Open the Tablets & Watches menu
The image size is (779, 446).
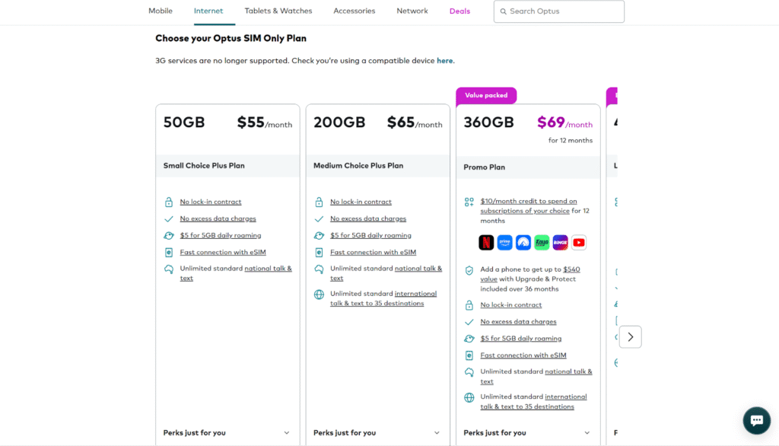click(278, 11)
